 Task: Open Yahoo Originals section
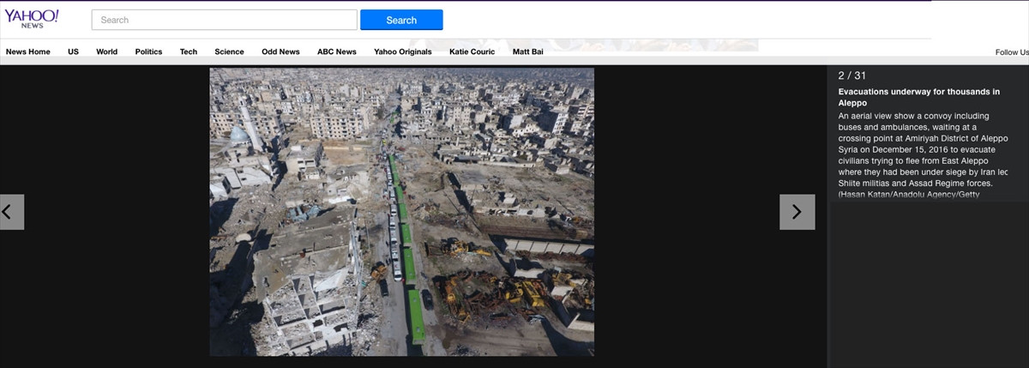[402, 51]
